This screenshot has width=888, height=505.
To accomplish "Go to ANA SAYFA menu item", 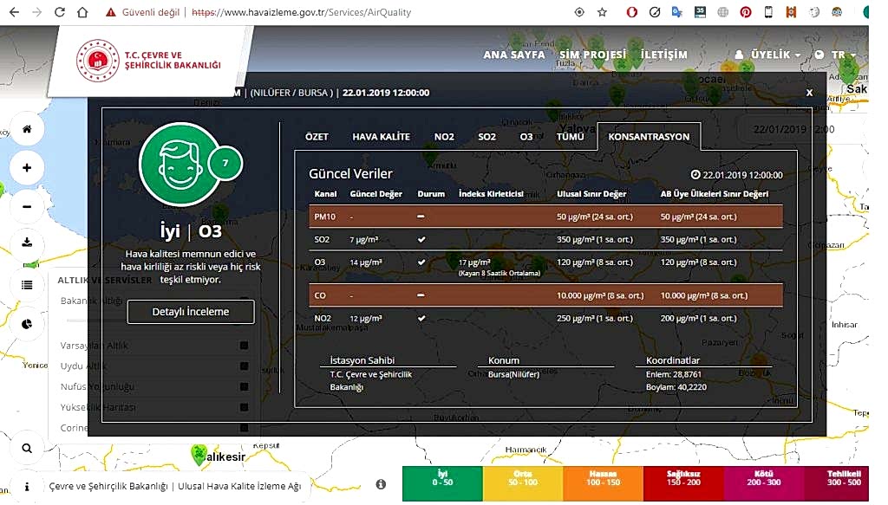I will point(513,55).
